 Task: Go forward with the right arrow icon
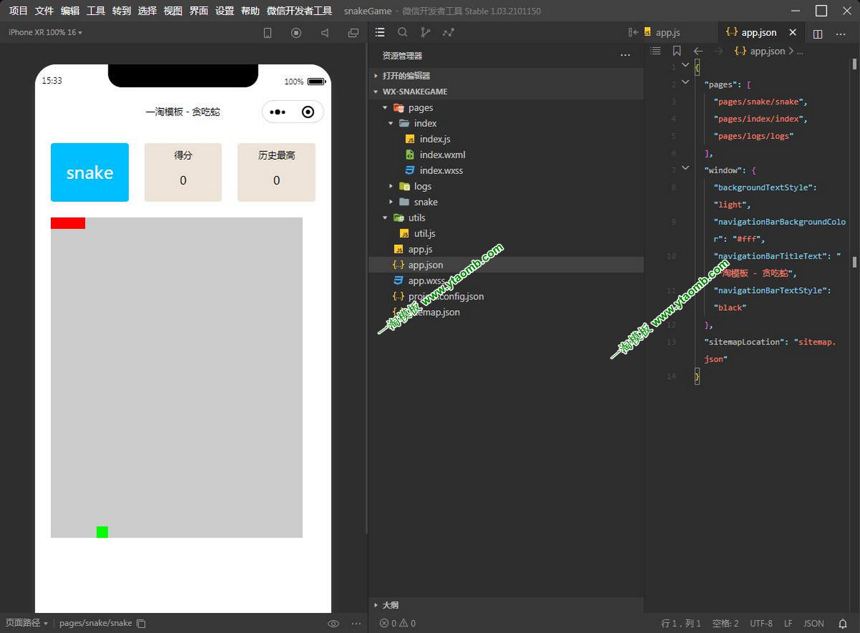coord(718,51)
